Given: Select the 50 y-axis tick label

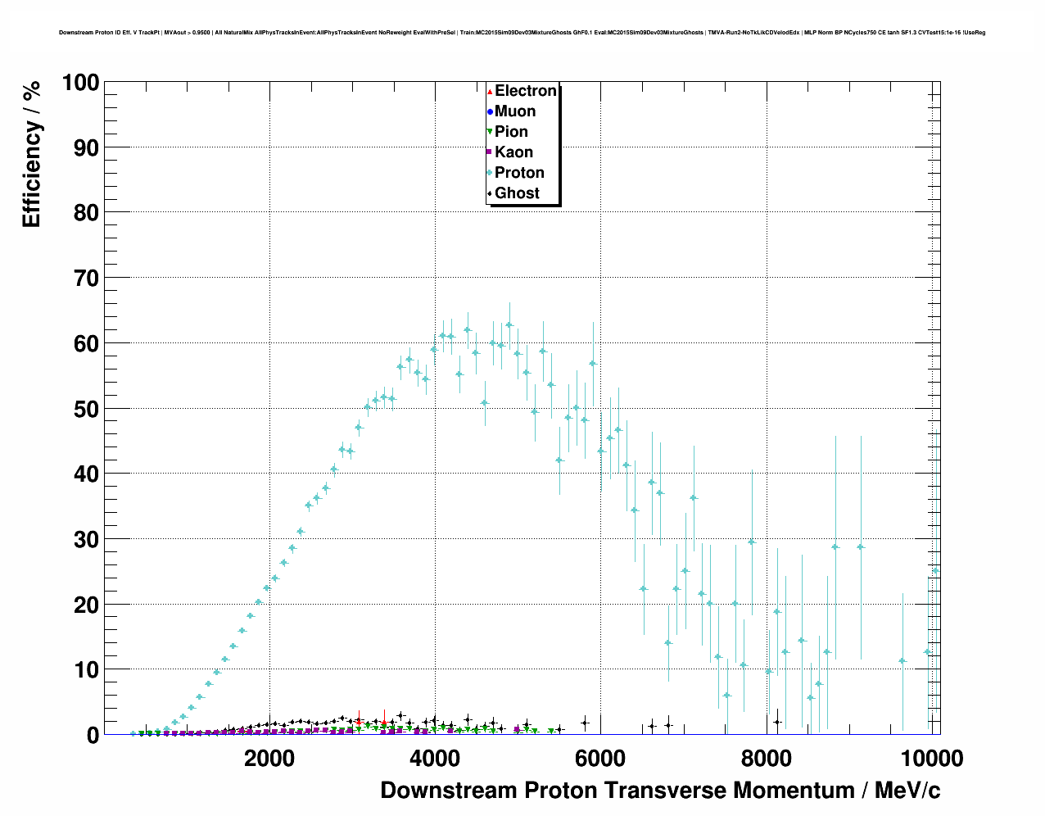Looking at the screenshot, I should tap(86, 409).
